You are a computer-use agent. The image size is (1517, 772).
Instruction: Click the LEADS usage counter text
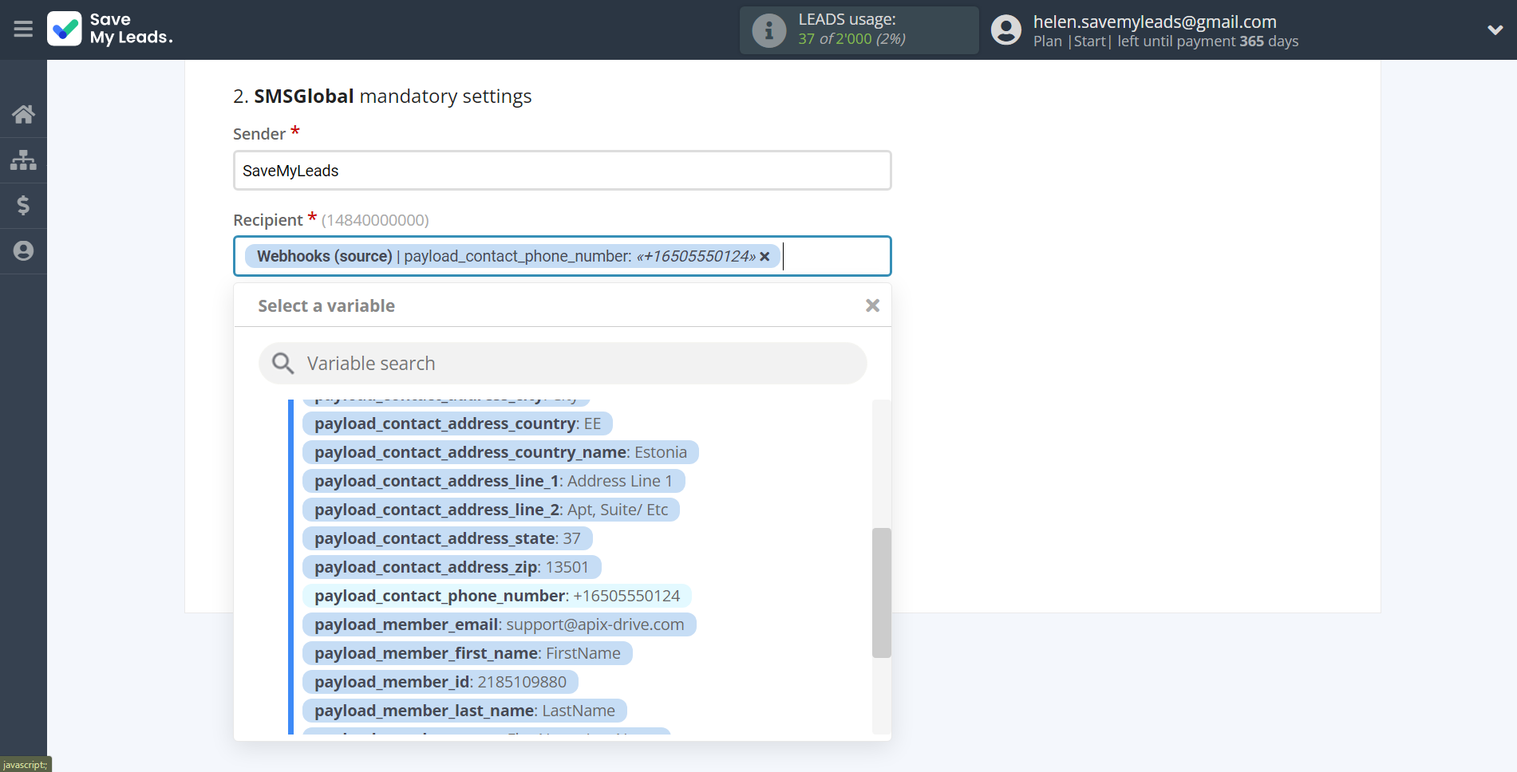click(x=851, y=38)
